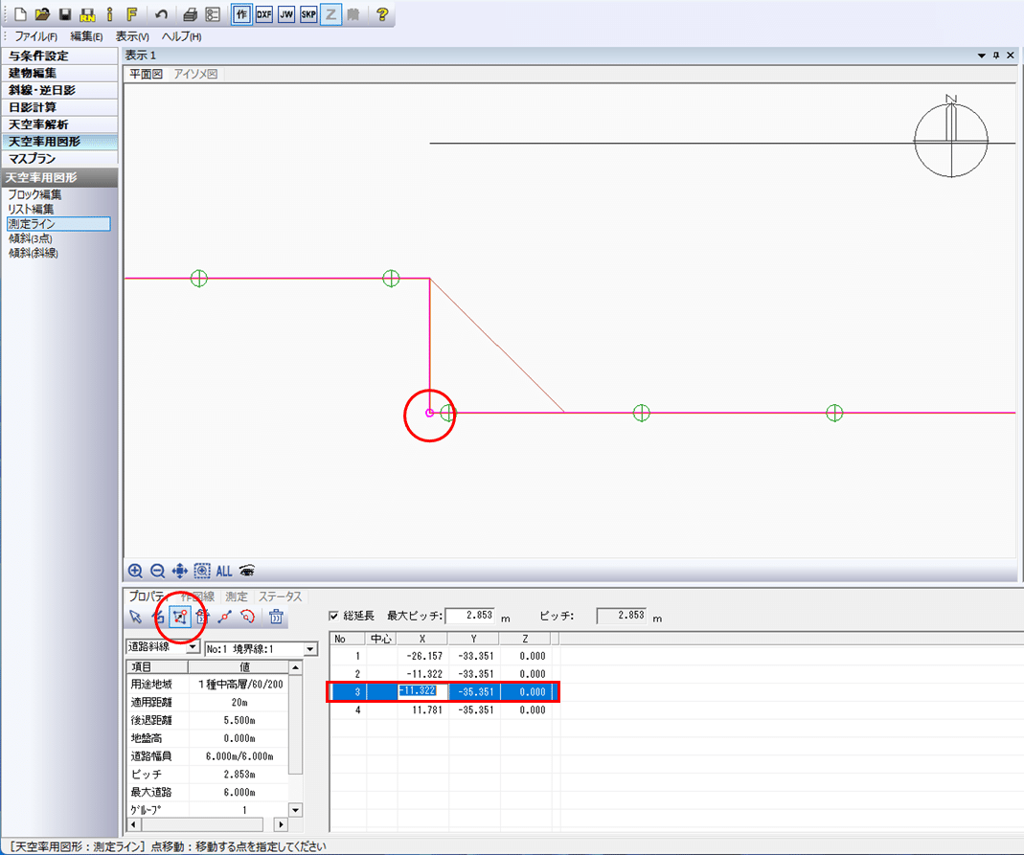Fit all with the ALL button
Image resolution: width=1024 pixels, height=855 pixels.
coord(224,571)
